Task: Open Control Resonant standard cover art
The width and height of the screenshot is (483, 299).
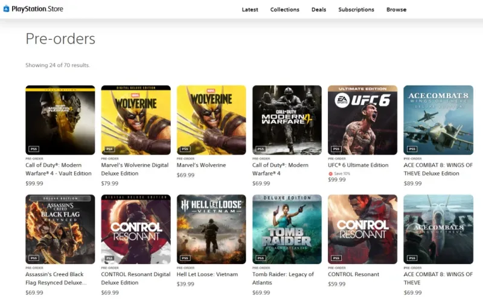Action: [363, 229]
